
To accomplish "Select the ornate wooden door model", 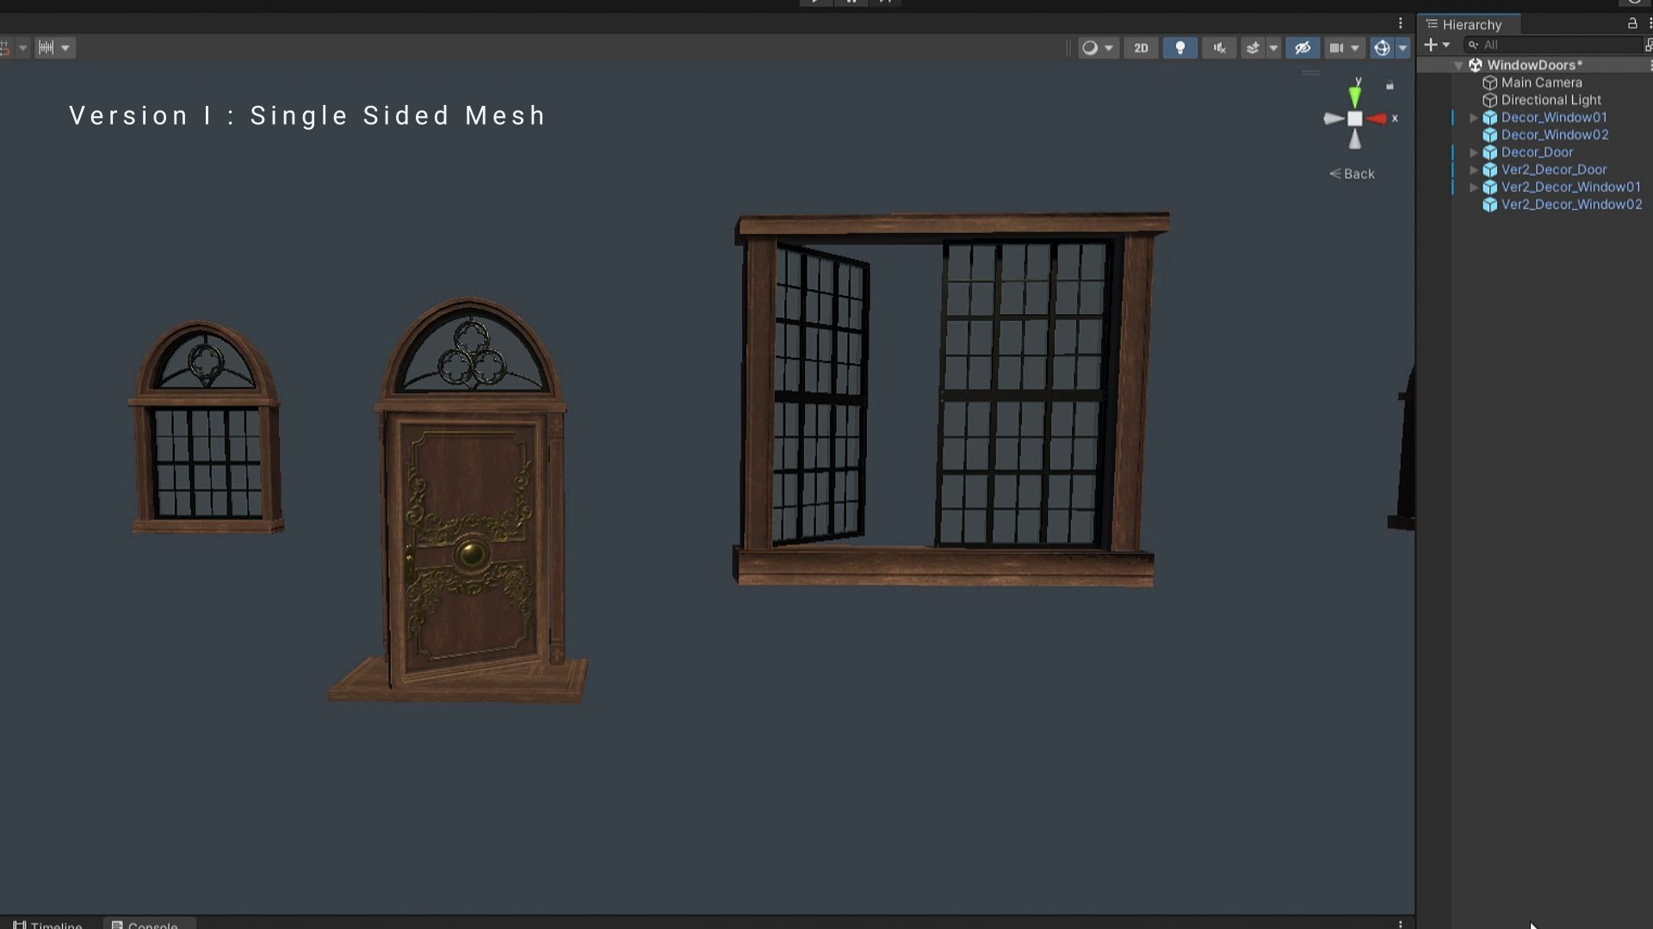I will (459, 501).
